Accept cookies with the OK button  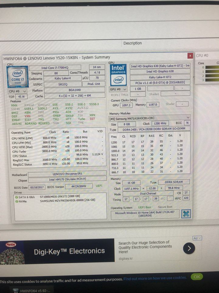pyautogui.click(x=197, y=277)
